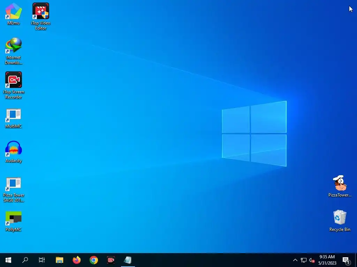The height and width of the screenshot is (267, 357).
Task: Open Task View from the taskbar
Action: point(42,260)
